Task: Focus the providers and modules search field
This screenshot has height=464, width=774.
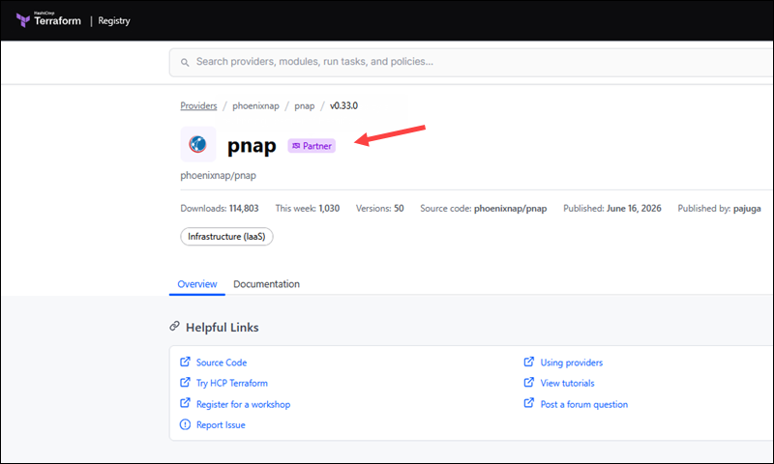Action: pos(471,62)
